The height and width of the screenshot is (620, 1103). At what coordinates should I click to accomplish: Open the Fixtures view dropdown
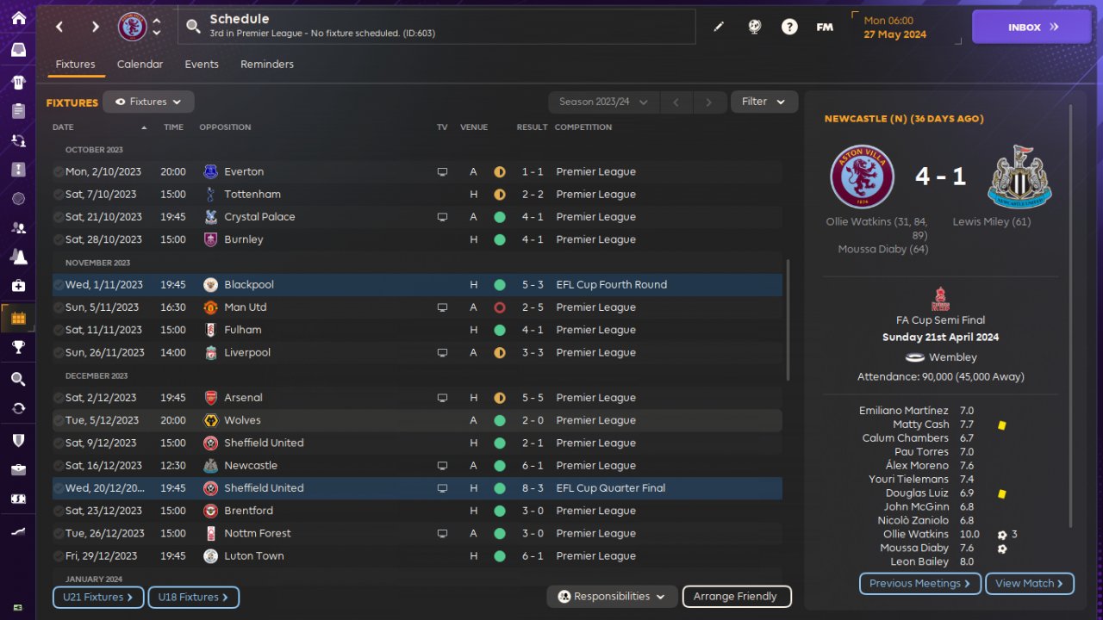[x=148, y=102]
